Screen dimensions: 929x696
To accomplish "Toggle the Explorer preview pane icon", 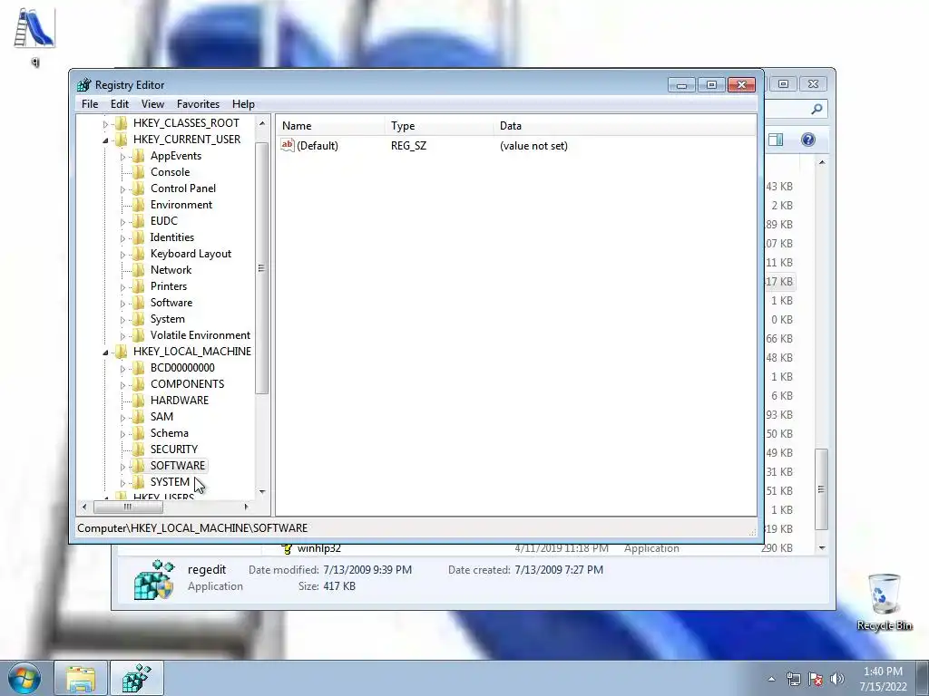I will [x=776, y=140].
